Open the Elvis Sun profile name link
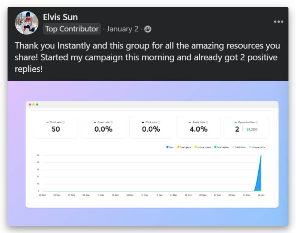296x233 pixels. click(x=60, y=17)
